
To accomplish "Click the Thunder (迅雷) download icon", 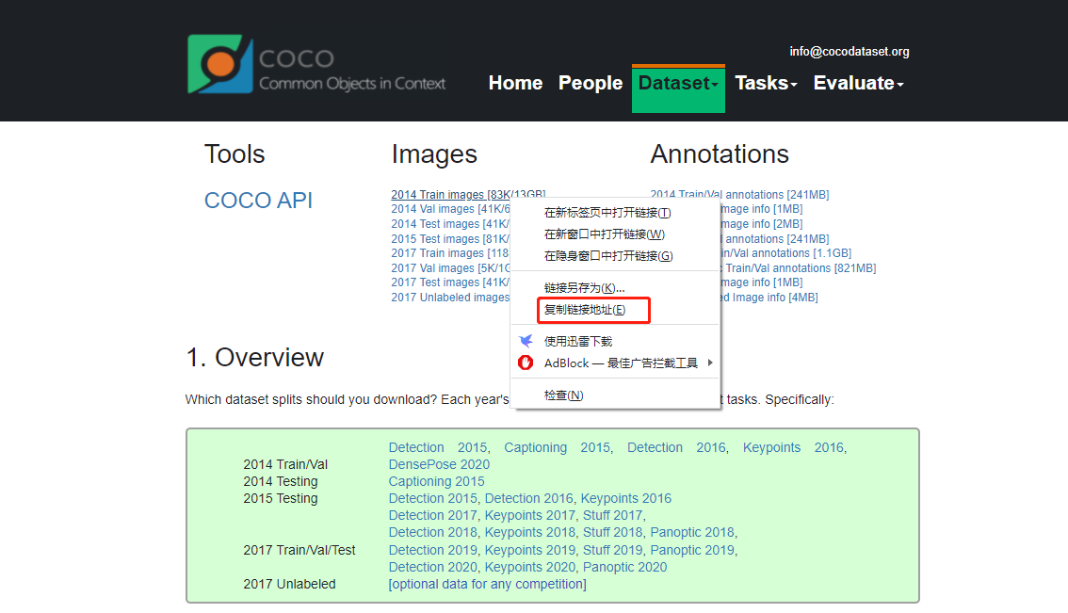I will pos(525,342).
